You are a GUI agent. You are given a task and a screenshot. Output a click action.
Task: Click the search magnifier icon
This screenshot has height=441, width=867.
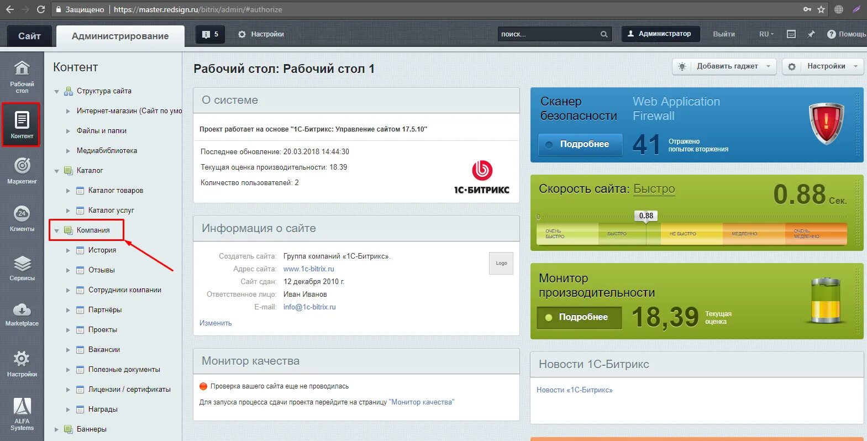point(604,34)
